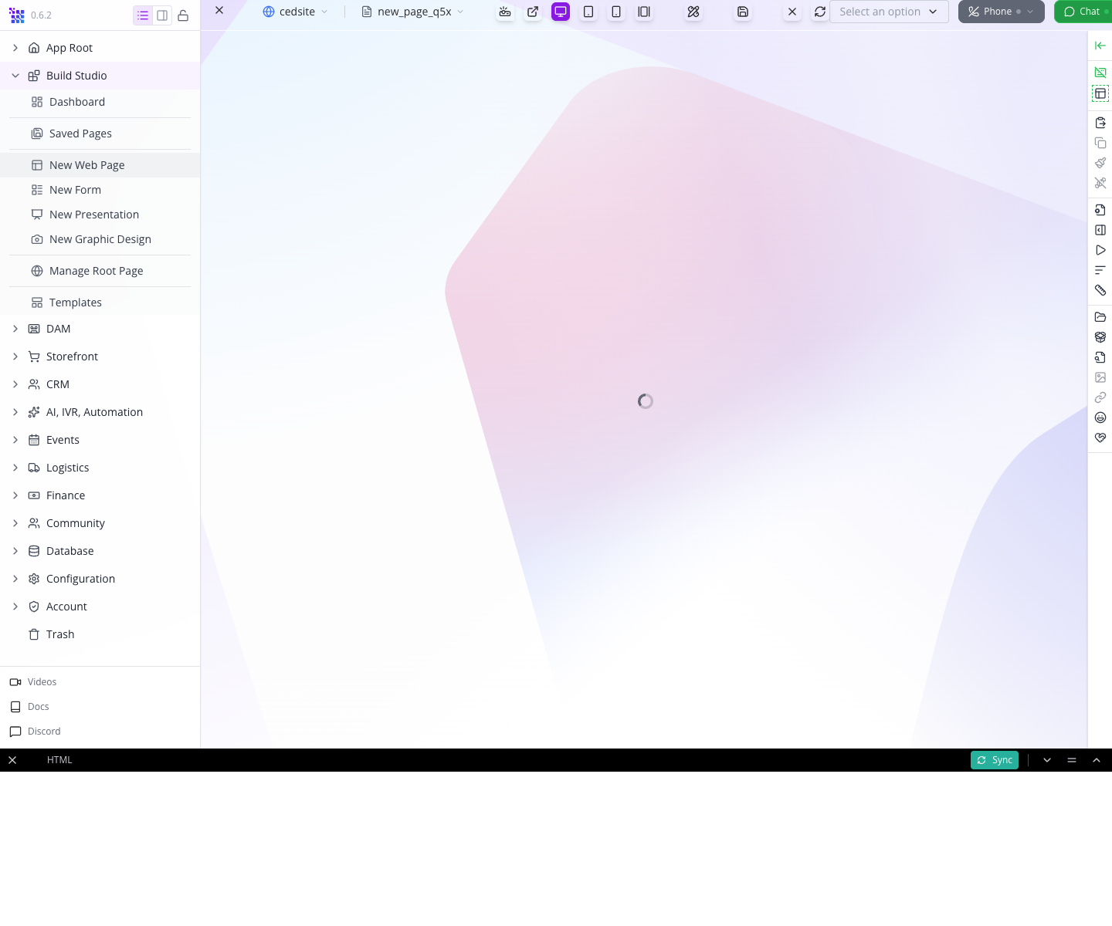Open the Dashboard menu item

pos(100,102)
